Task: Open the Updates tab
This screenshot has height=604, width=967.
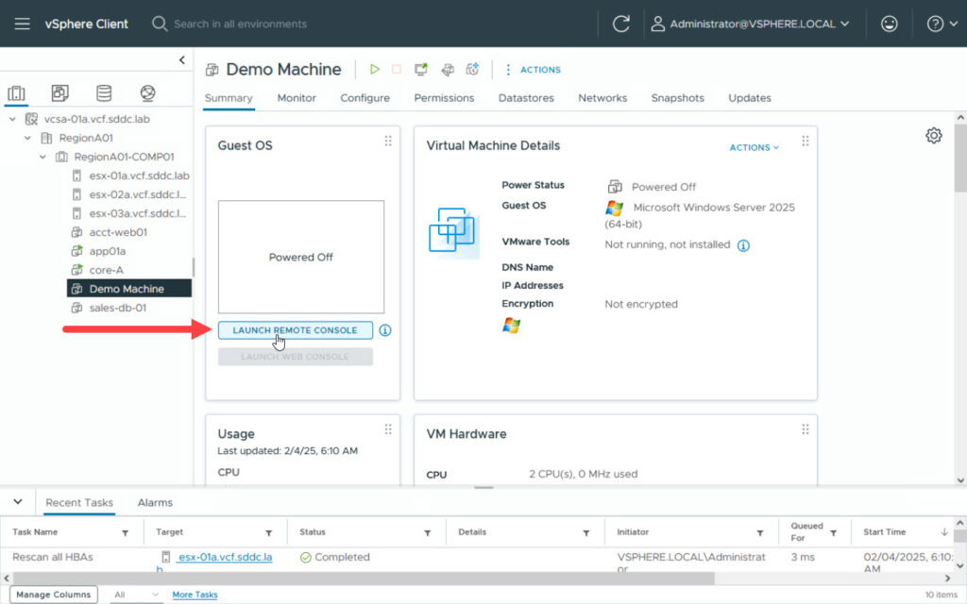Action: point(750,98)
